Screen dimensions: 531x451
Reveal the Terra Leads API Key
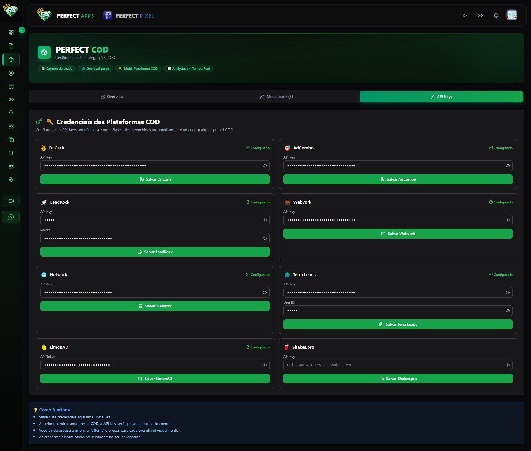[x=508, y=292]
